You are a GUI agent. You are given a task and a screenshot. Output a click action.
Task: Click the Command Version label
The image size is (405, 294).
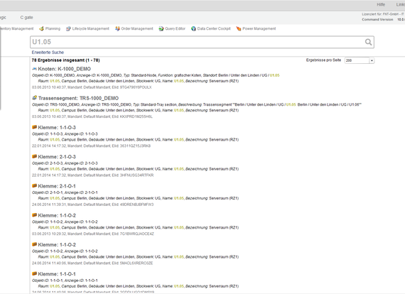coord(377,19)
